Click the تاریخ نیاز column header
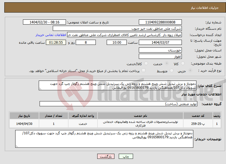Viewport: 226px width, 164px height. tap(24, 116)
